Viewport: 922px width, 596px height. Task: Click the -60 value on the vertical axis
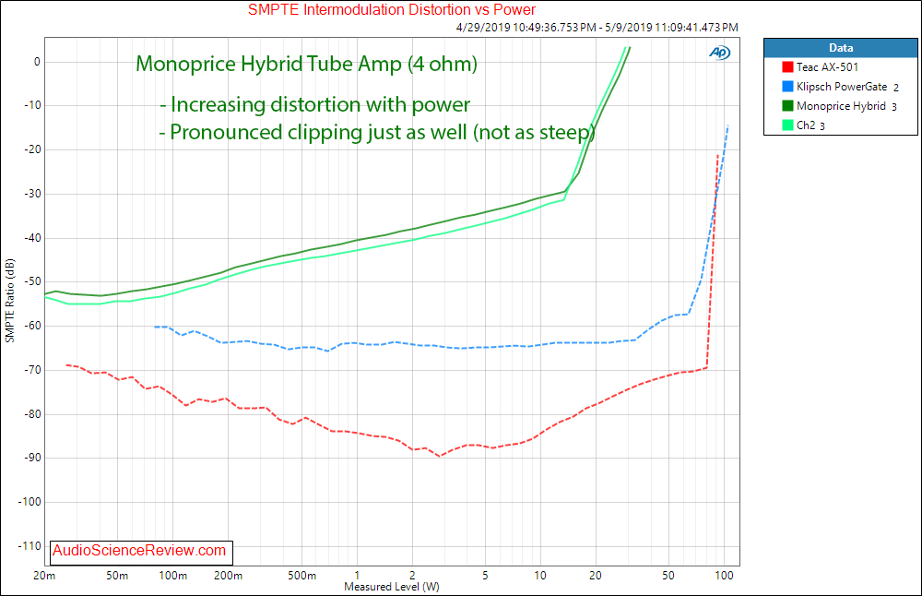(32, 326)
